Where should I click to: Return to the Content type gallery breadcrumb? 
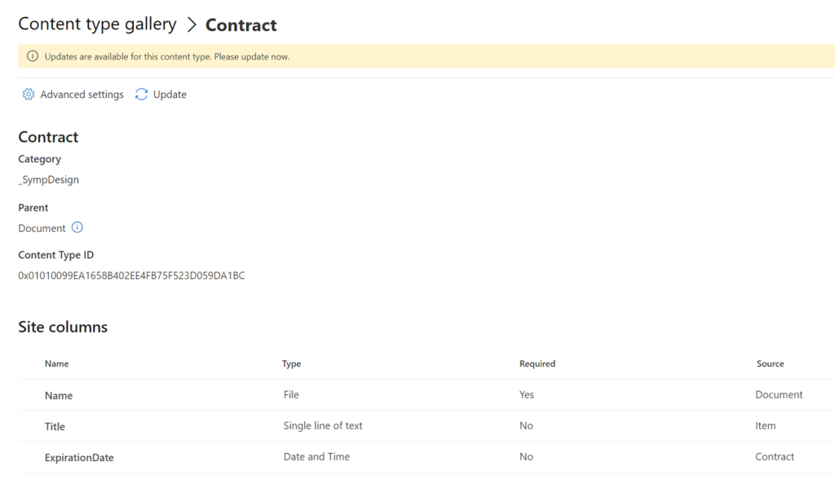(97, 24)
